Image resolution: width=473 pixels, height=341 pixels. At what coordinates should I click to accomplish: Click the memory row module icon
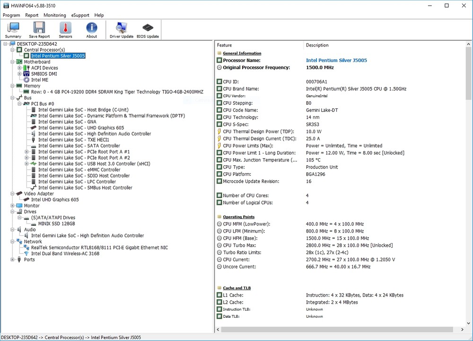[26, 91]
